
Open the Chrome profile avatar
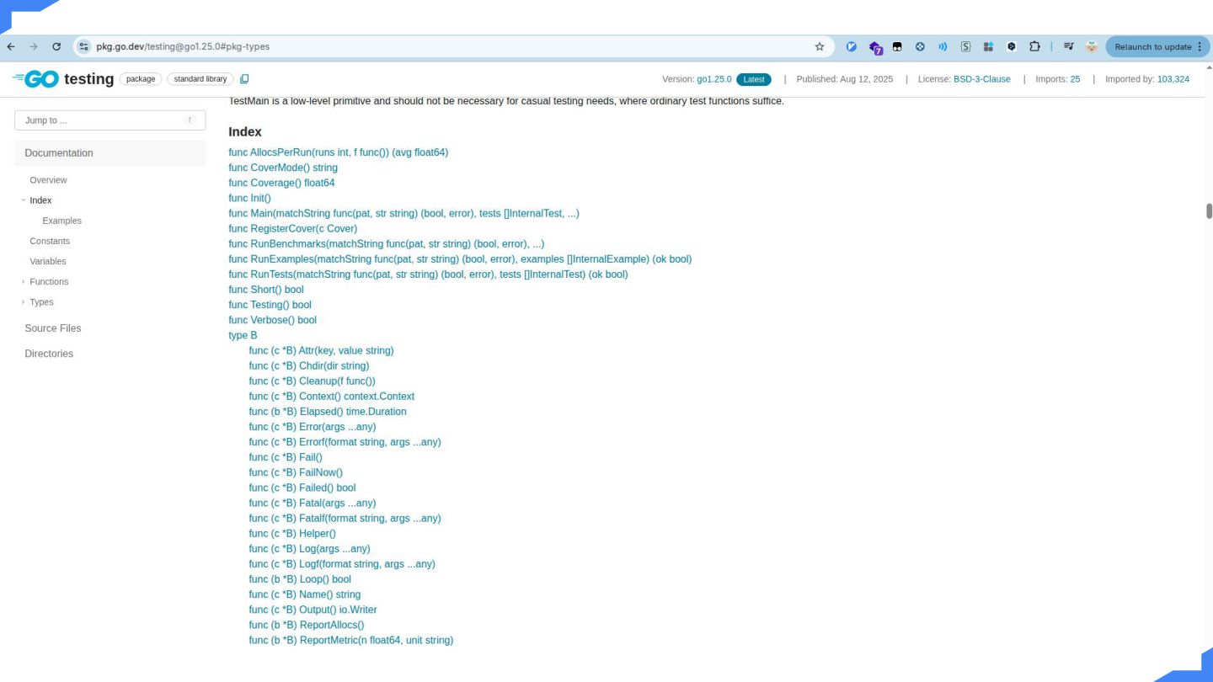pos(1092,47)
